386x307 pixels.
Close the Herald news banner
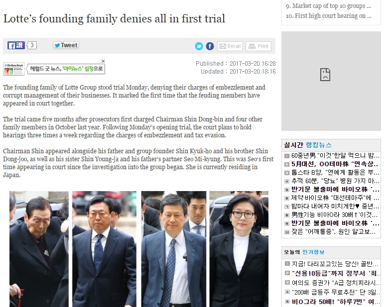point(103,61)
